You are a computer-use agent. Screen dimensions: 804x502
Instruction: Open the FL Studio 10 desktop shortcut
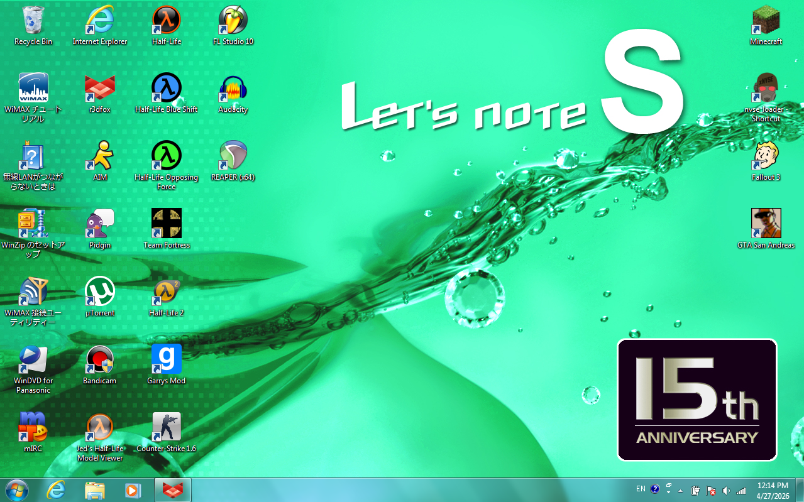coord(233,21)
